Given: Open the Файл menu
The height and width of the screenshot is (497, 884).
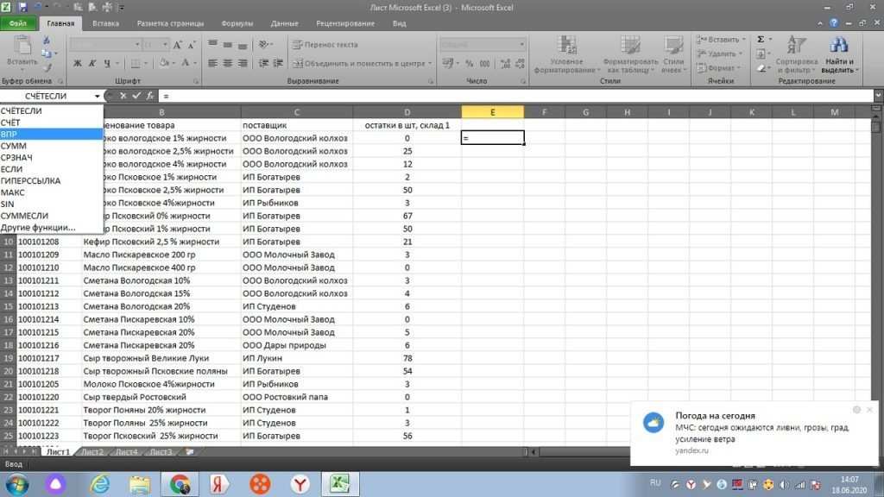Looking at the screenshot, I should click(17, 23).
